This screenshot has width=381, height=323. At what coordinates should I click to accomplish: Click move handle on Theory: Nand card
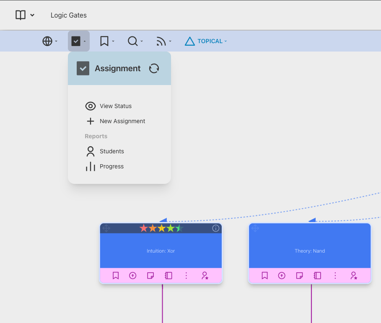pos(255,228)
